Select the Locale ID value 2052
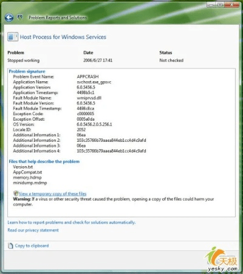The width and height of the screenshot is (243, 274). 81,130
